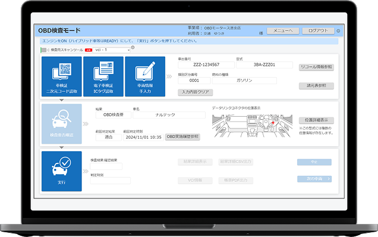Click 入力内容クリア button
Viewport: 378px width, 237px height.
point(196,92)
